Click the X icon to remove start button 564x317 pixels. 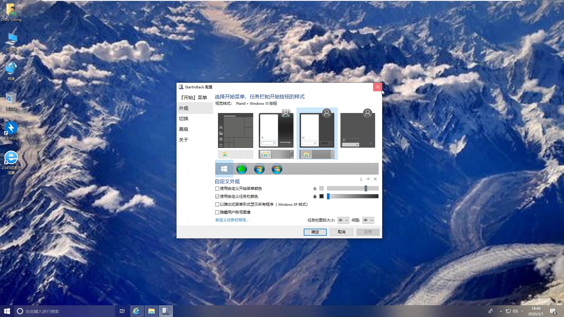pos(375,179)
